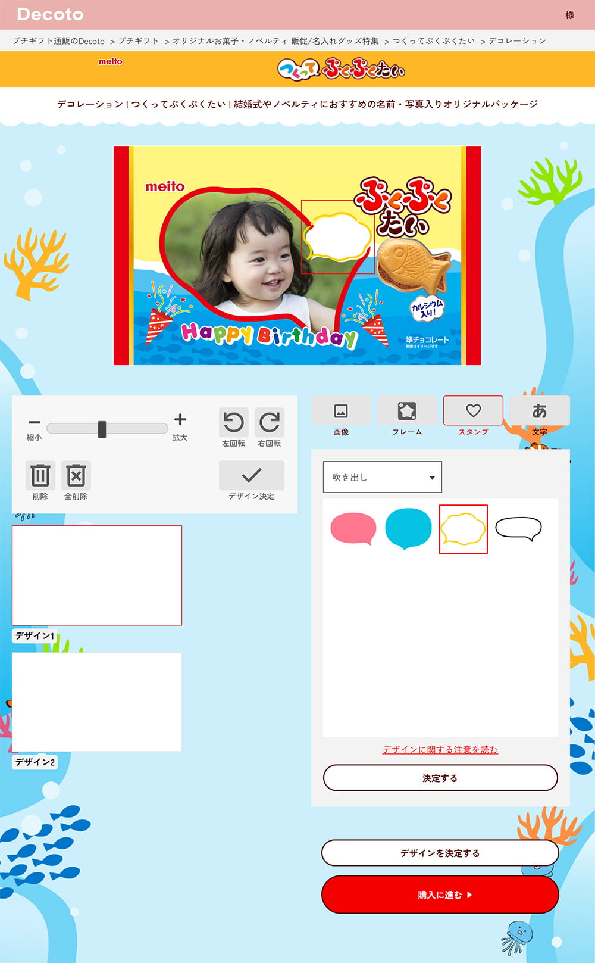Switch to the 文字 text tab

click(540, 411)
